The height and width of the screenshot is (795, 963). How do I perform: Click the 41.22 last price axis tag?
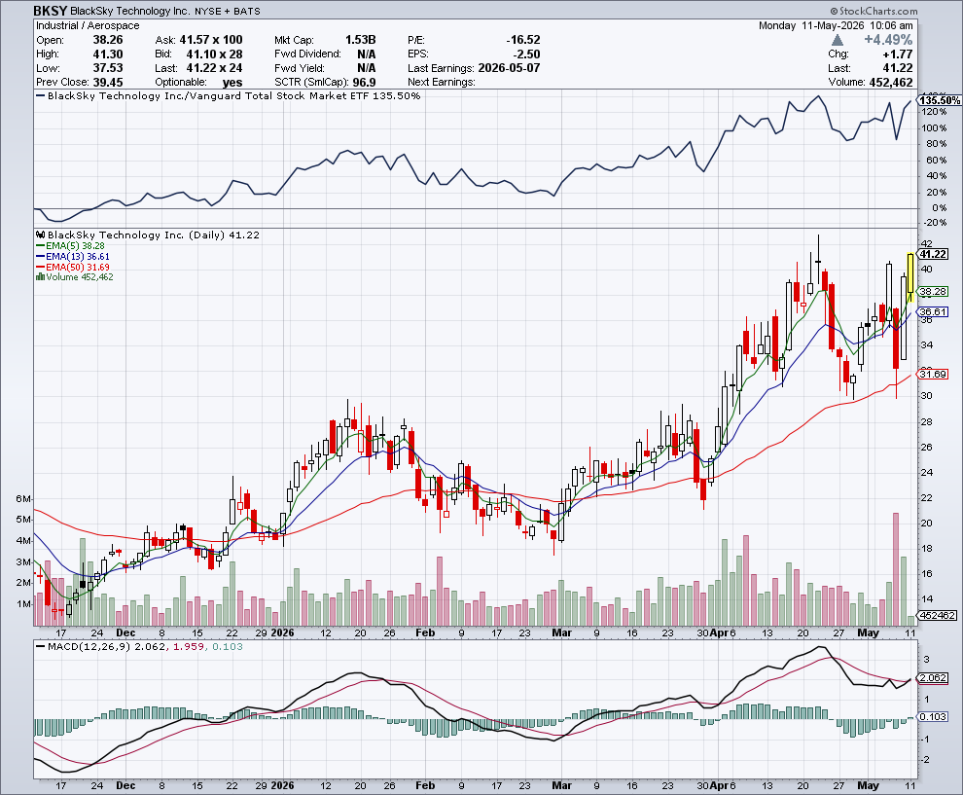coord(932,254)
